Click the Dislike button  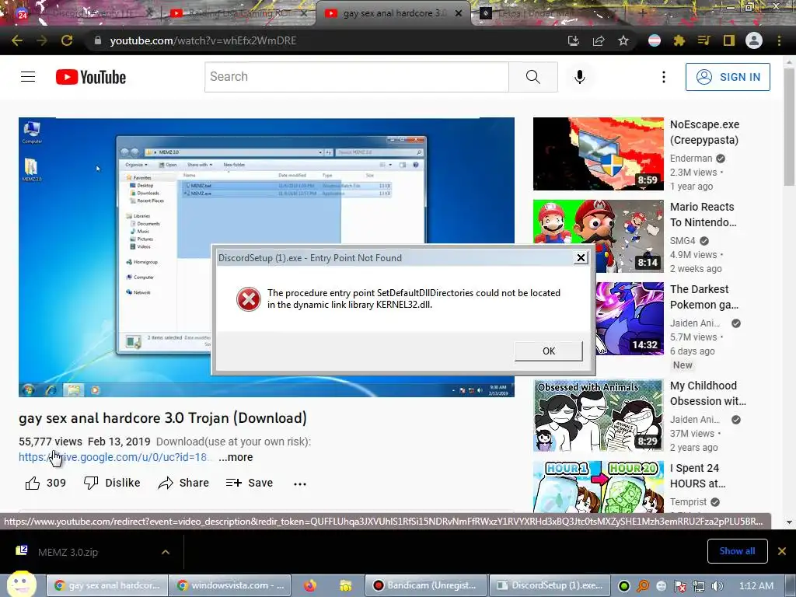click(x=112, y=483)
